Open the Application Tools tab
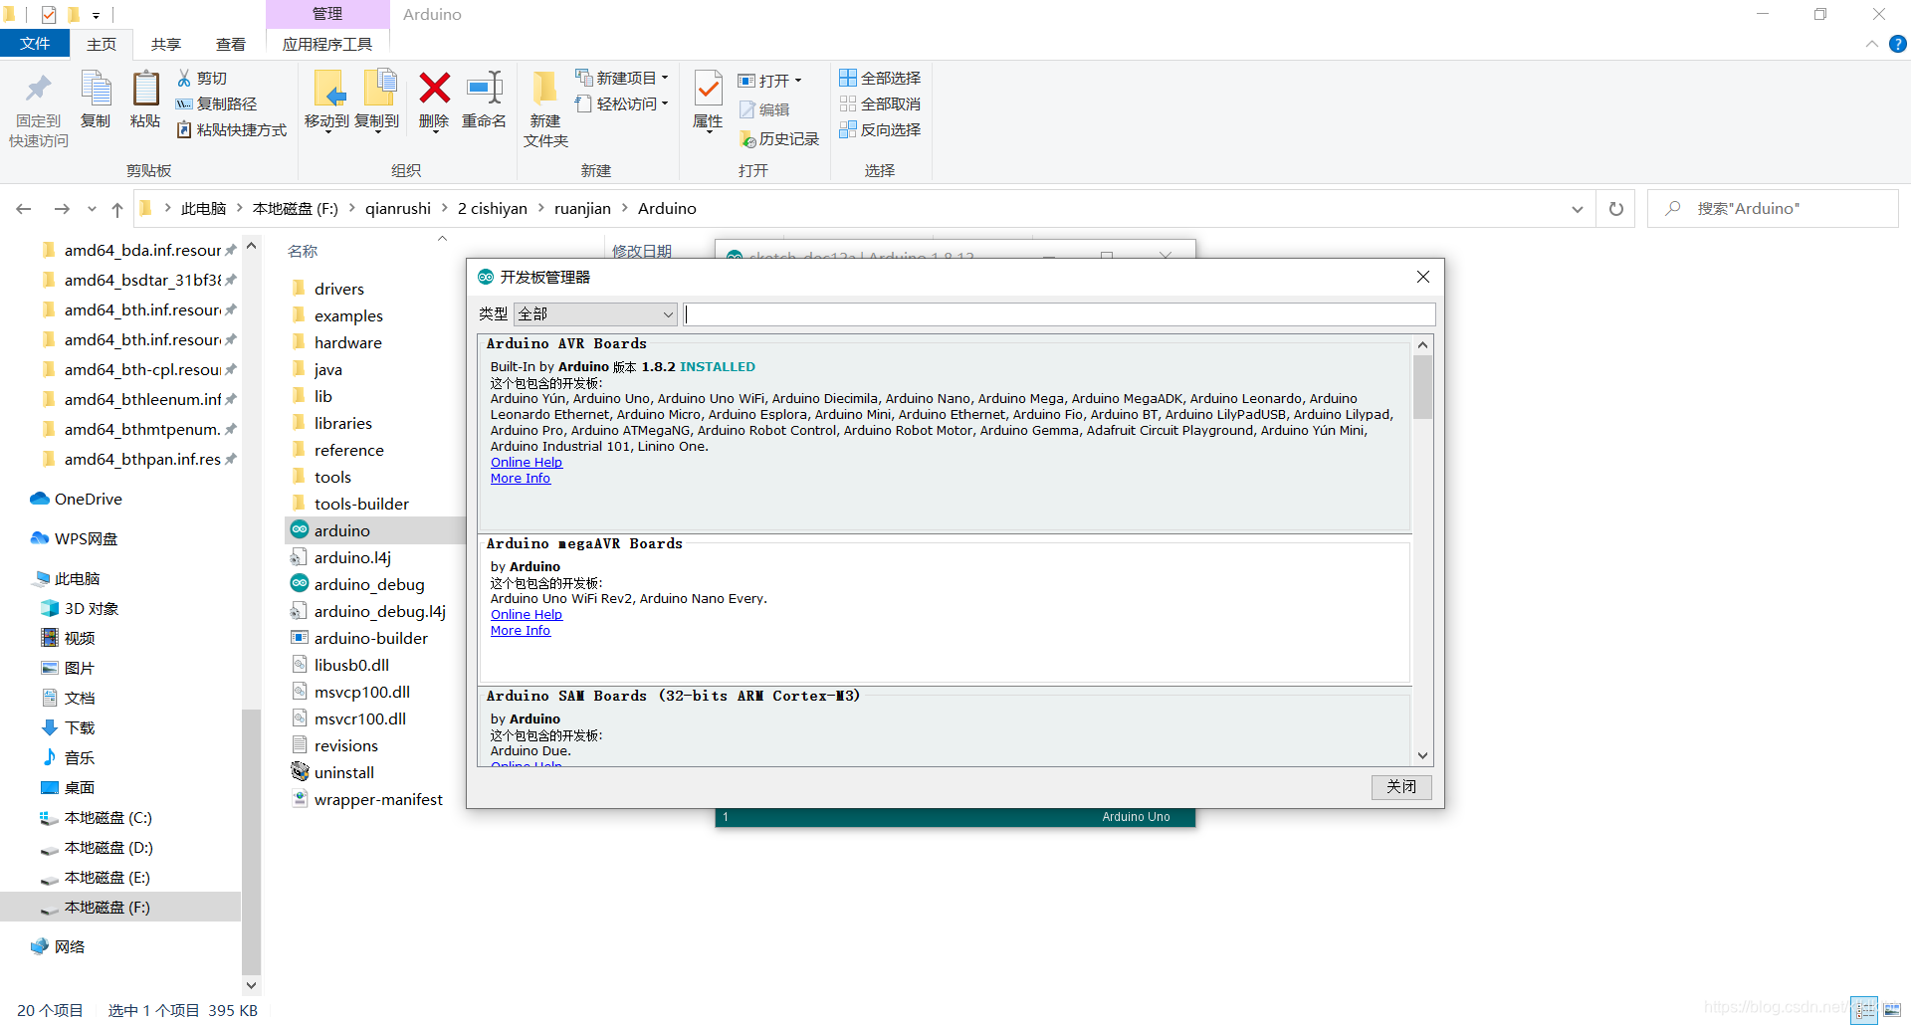1911x1025 pixels. click(x=327, y=44)
